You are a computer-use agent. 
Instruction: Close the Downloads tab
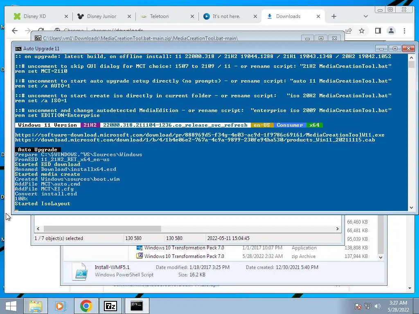click(x=318, y=16)
